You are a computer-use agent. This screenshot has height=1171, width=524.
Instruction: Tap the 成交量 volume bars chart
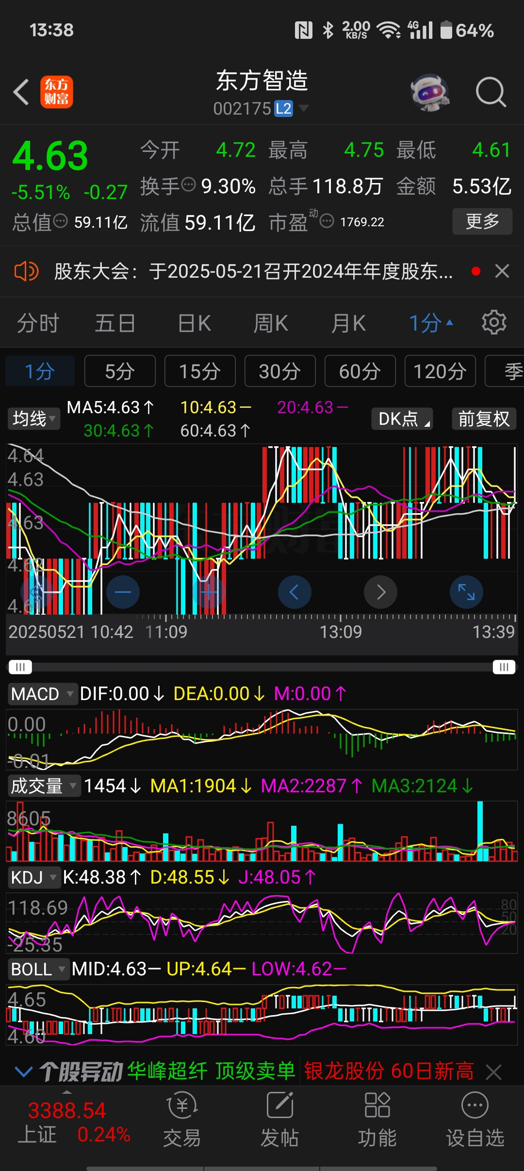pyautogui.click(x=262, y=831)
